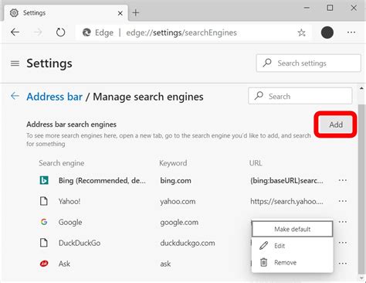Screen dimensions: 366x283
Task: Click the Google logo icon
Action: 44,222
